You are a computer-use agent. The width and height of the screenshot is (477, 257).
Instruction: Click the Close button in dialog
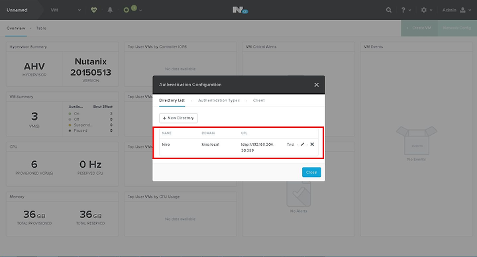(x=311, y=172)
